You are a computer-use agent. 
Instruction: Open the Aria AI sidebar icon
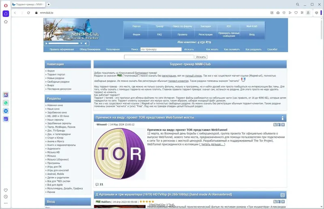[x=6, y=95]
